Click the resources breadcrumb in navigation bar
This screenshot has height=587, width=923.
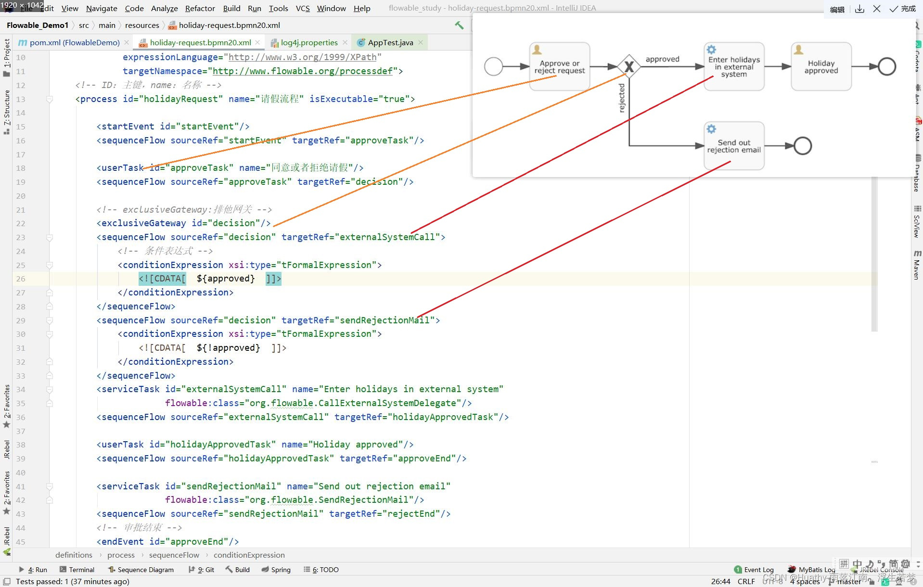(142, 25)
